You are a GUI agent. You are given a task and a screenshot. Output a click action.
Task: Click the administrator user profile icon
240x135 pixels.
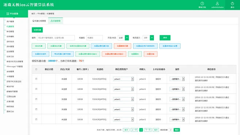[217, 4]
